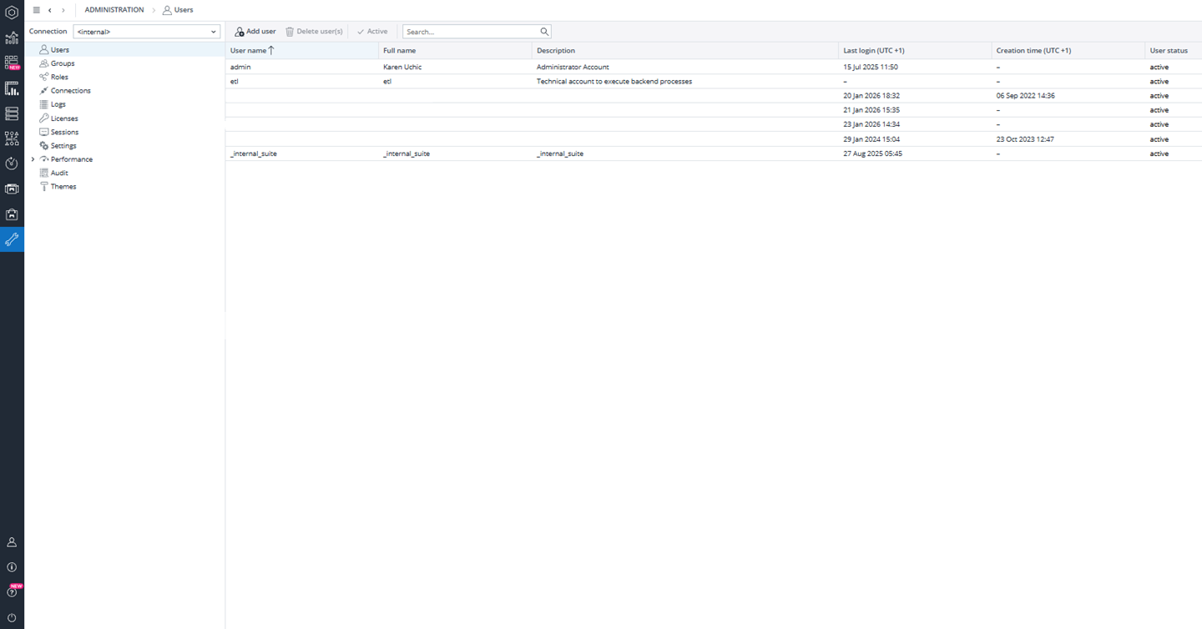Image resolution: width=1202 pixels, height=629 pixels.
Task: Open the hamburger menu icon
Action: pyautogui.click(x=36, y=10)
